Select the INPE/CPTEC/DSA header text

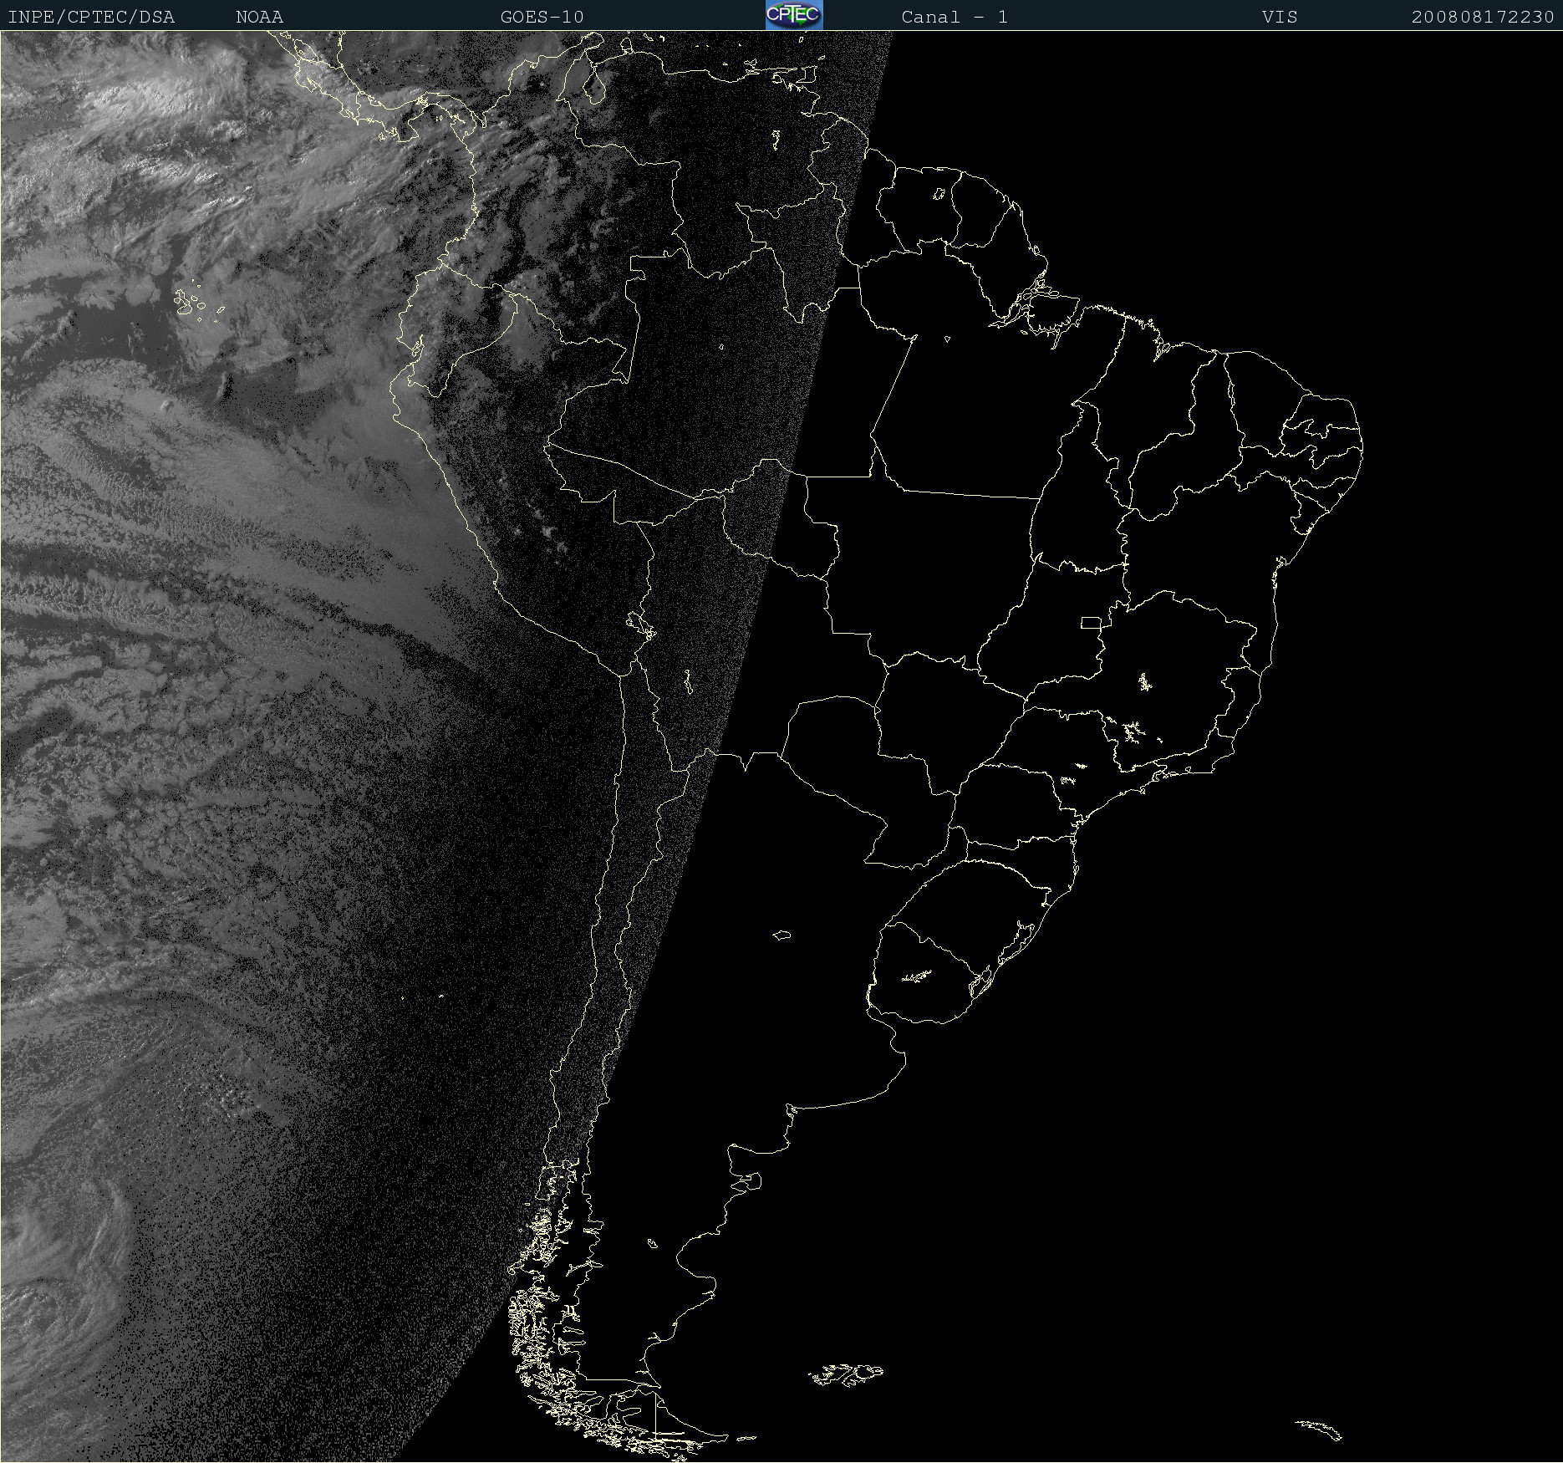coord(91,17)
